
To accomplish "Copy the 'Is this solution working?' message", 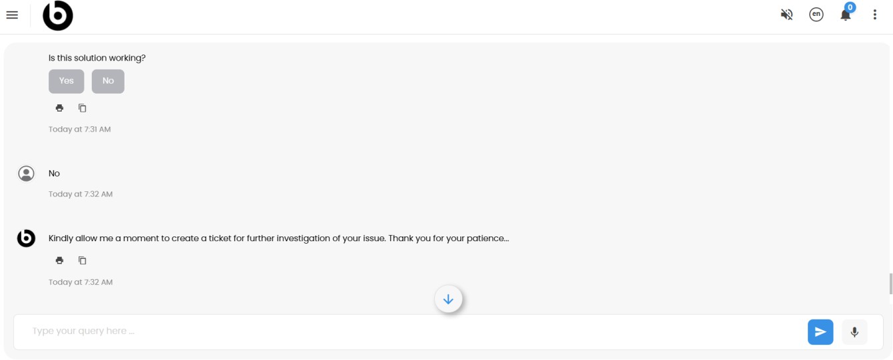I will pos(83,108).
